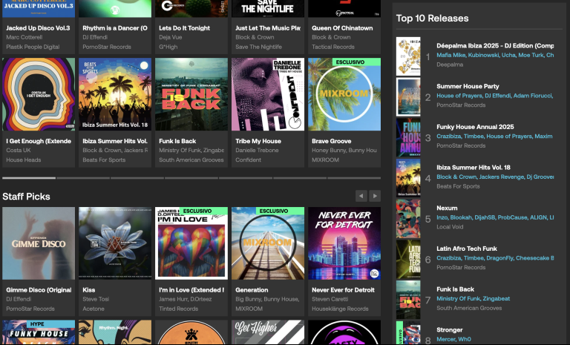This screenshot has width=570, height=345.
Task: Visit label Acetone
Action: tap(94, 309)
